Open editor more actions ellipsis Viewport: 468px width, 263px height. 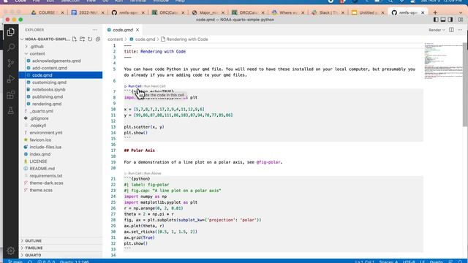click(460, 30)
